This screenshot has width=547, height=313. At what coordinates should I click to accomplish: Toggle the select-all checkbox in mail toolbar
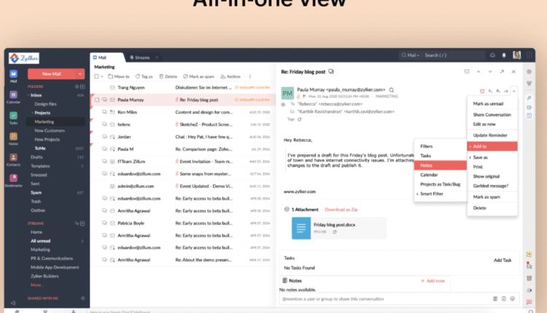(x=96, y=76)
